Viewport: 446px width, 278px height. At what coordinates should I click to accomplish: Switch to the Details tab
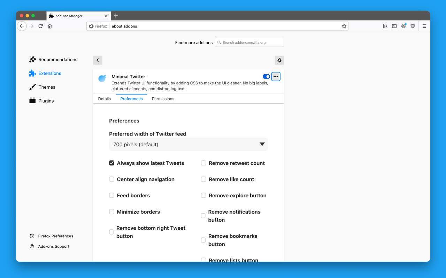(104, 99)
